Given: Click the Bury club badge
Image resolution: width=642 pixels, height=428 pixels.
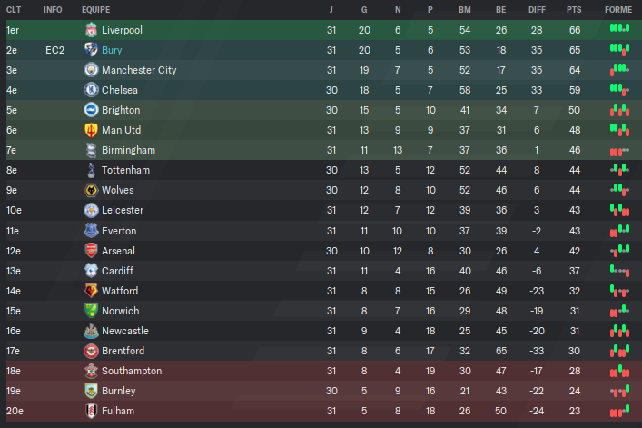Looking at the screenshot, I should (91, 50).
